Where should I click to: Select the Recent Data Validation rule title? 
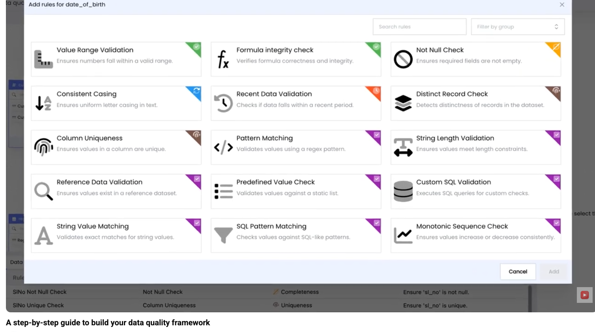tap(274, 94)
